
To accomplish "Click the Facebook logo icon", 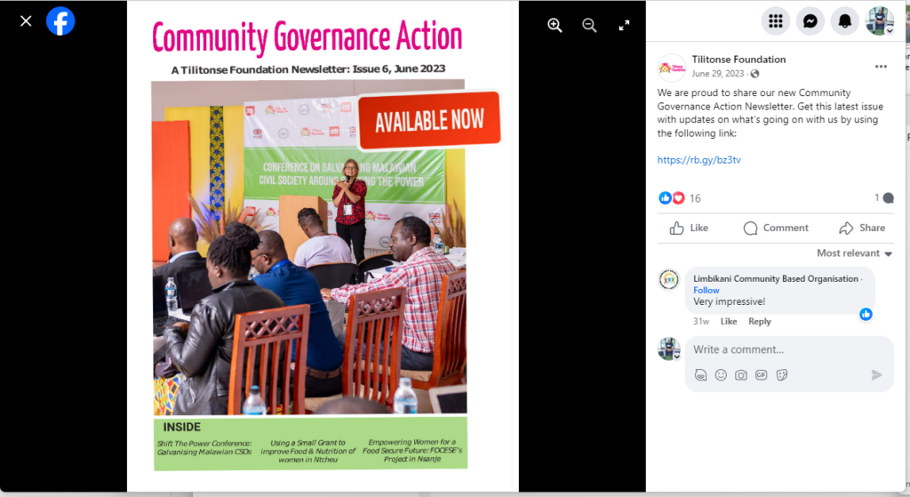I will (60, 20).
